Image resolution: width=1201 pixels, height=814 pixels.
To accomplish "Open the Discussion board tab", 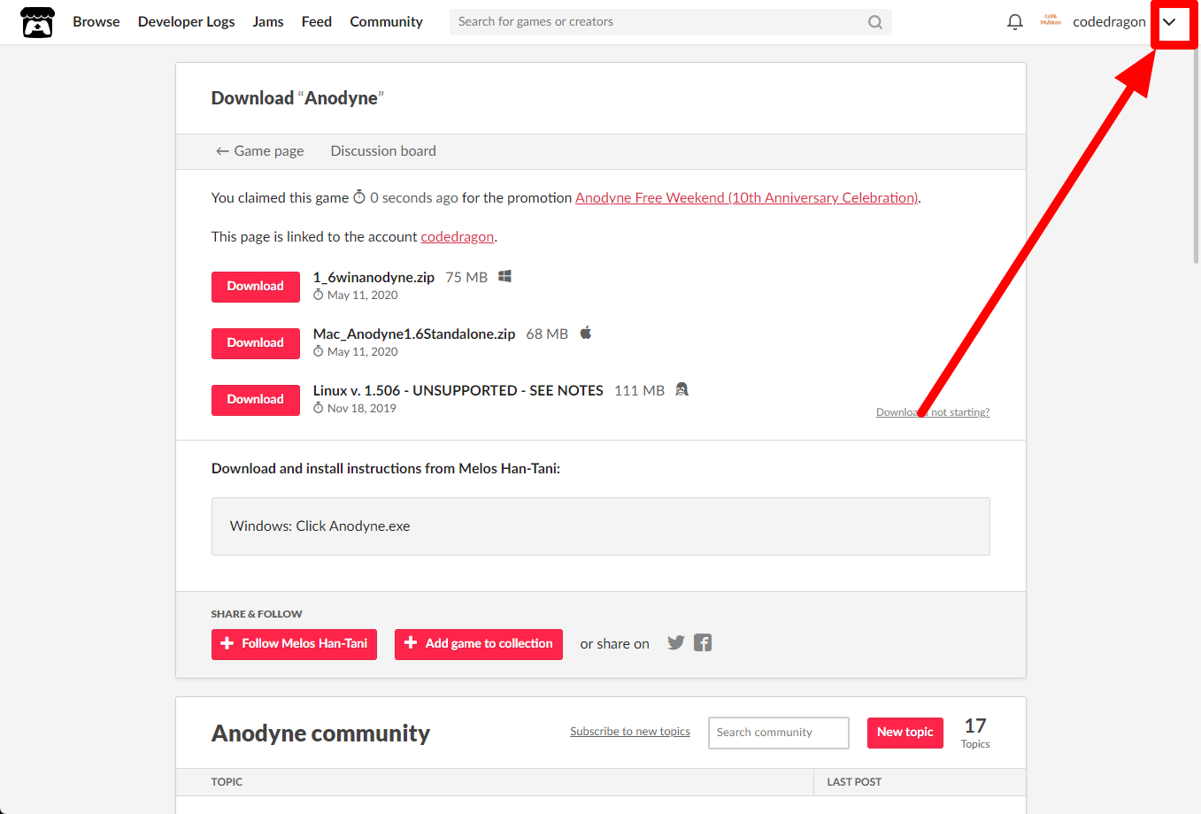I will (383, 151).
